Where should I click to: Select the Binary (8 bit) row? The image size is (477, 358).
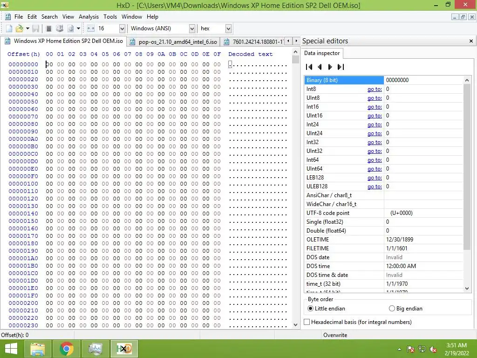tap(384, 80)
